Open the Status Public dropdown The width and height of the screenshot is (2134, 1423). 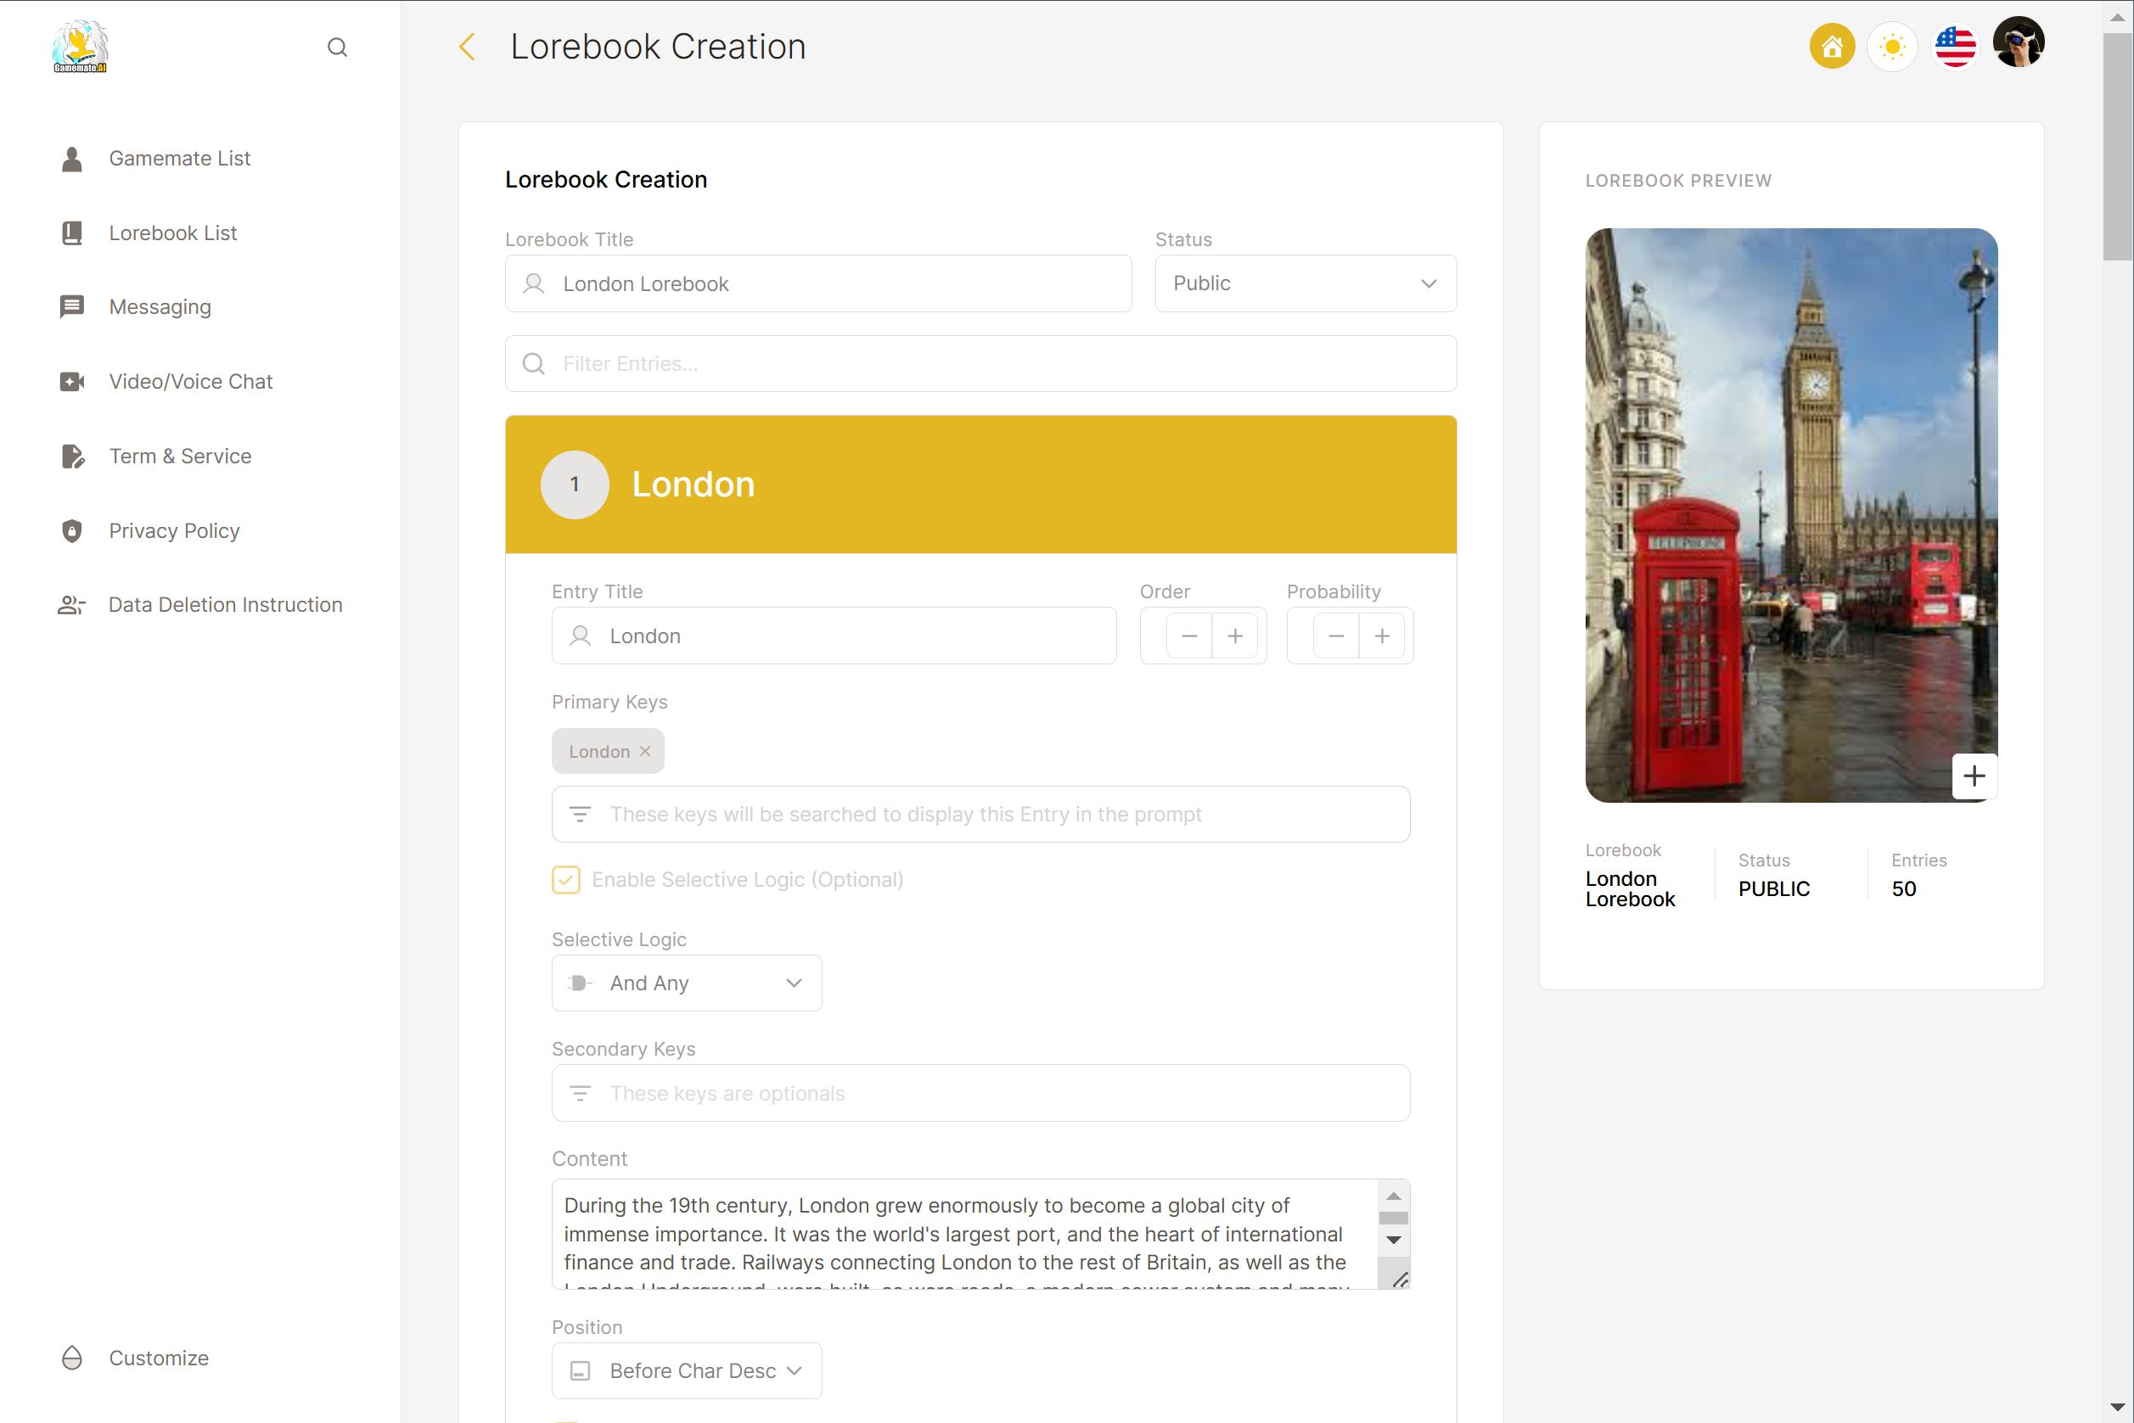[x=1306, y=284]
